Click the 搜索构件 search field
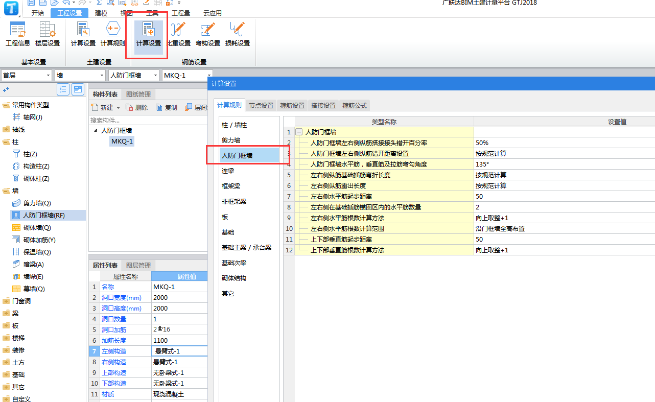Image resolution: width=655 pixels, height=402 pixels. click(148, 120)
